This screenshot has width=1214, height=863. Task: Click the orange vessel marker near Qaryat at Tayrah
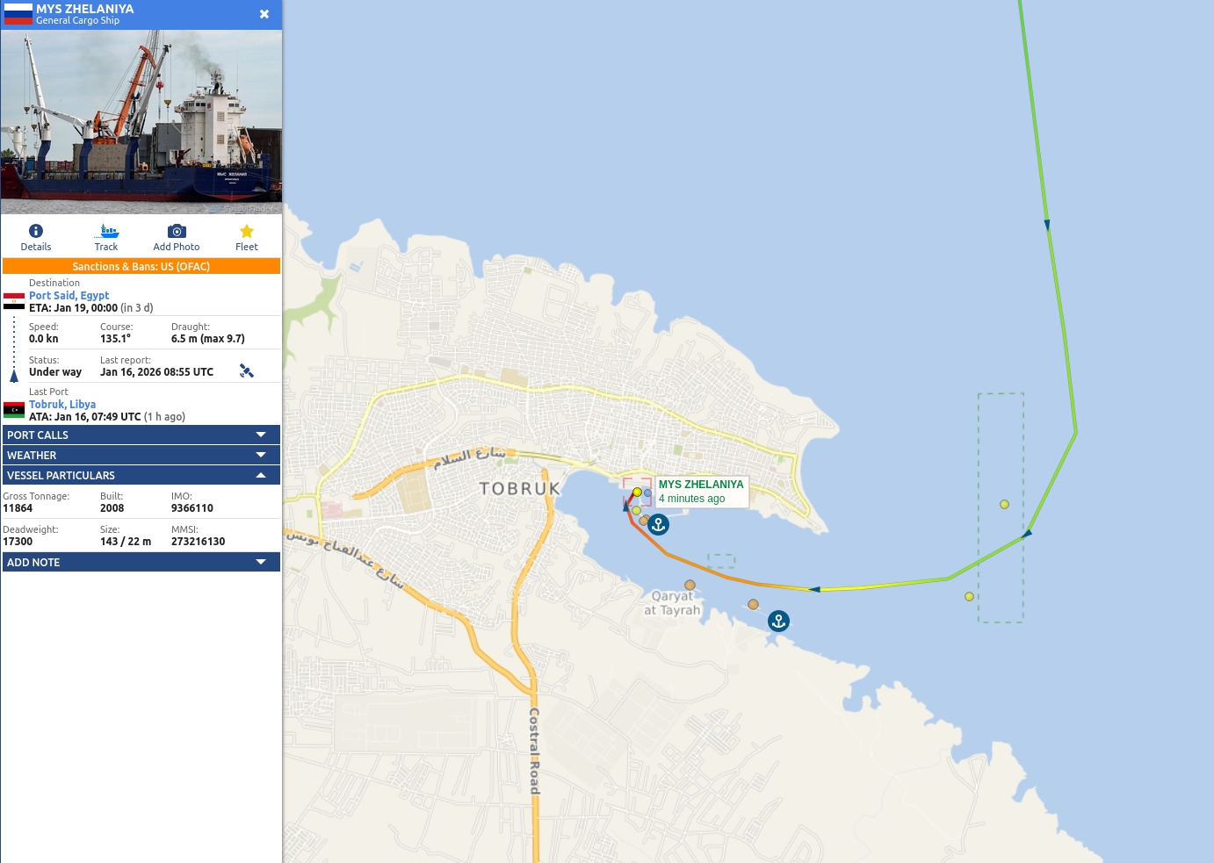pyautogui.click(x=690, y=585)
